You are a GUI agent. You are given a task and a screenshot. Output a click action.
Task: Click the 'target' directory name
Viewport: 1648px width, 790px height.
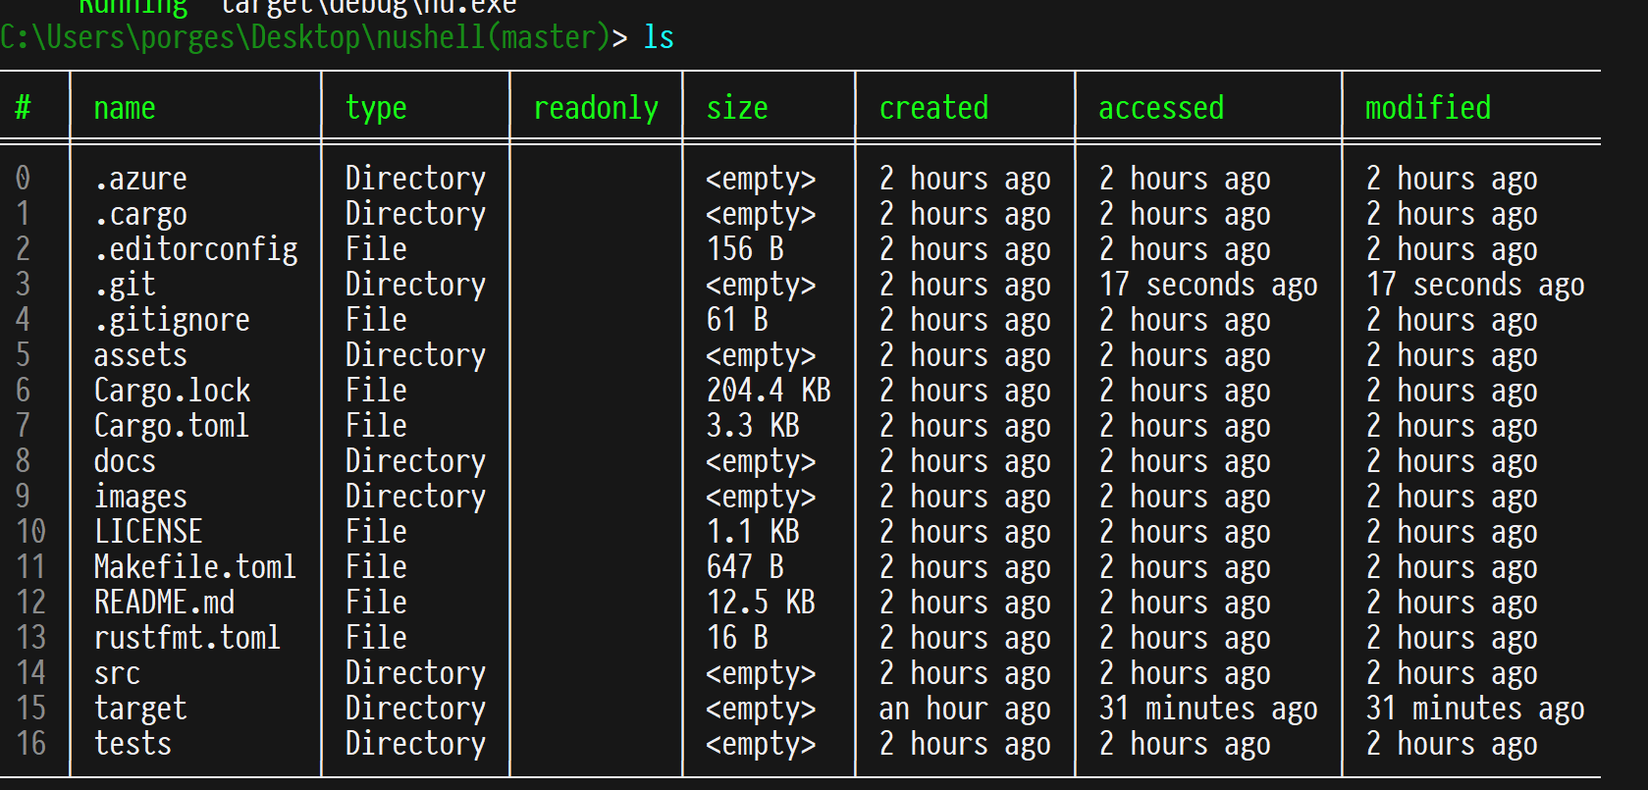coord(140,709)
